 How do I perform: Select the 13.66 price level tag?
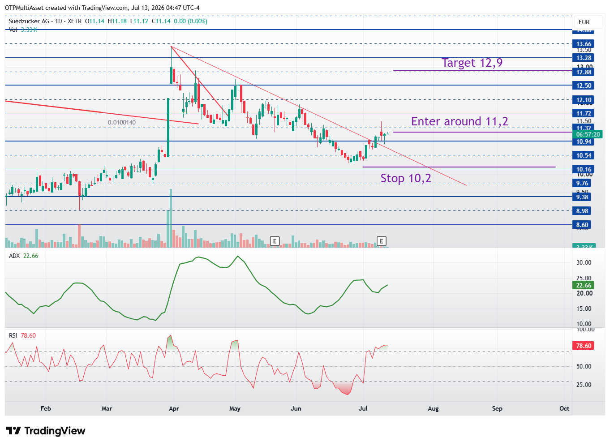(584, 44)
